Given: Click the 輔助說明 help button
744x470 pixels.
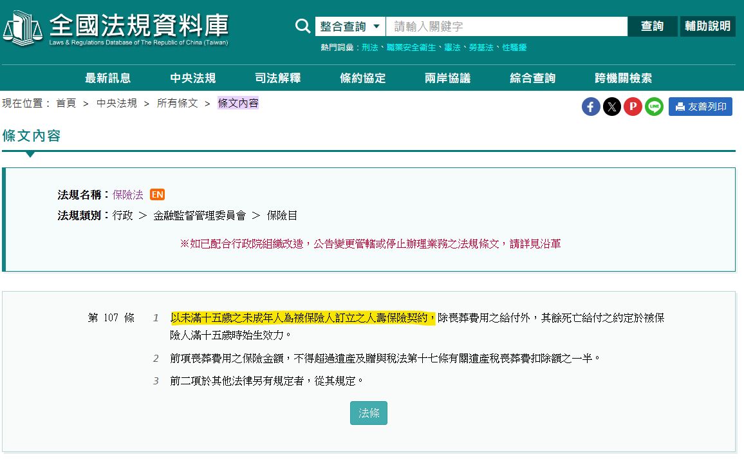Looking at the screenshot, I should click(x=707, y=26).
